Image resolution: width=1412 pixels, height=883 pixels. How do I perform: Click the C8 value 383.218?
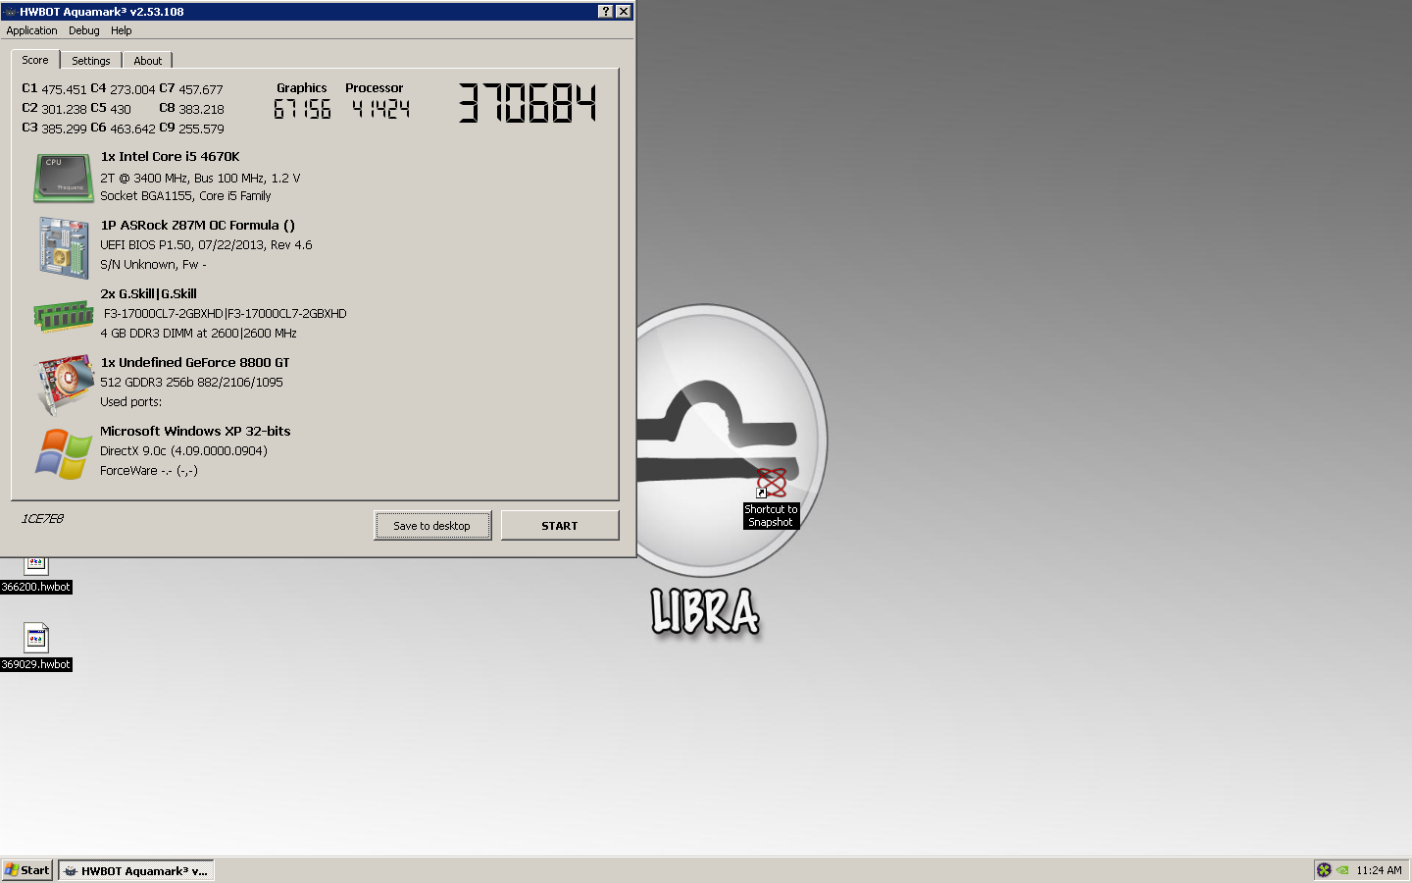pyautogui.click(x=201, y=109)
